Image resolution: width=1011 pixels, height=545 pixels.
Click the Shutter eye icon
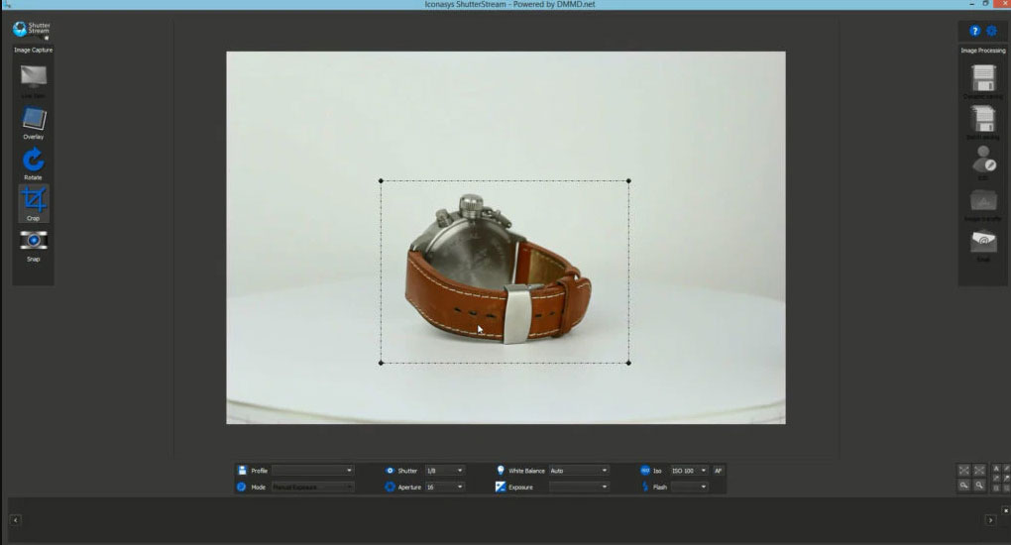390,470
